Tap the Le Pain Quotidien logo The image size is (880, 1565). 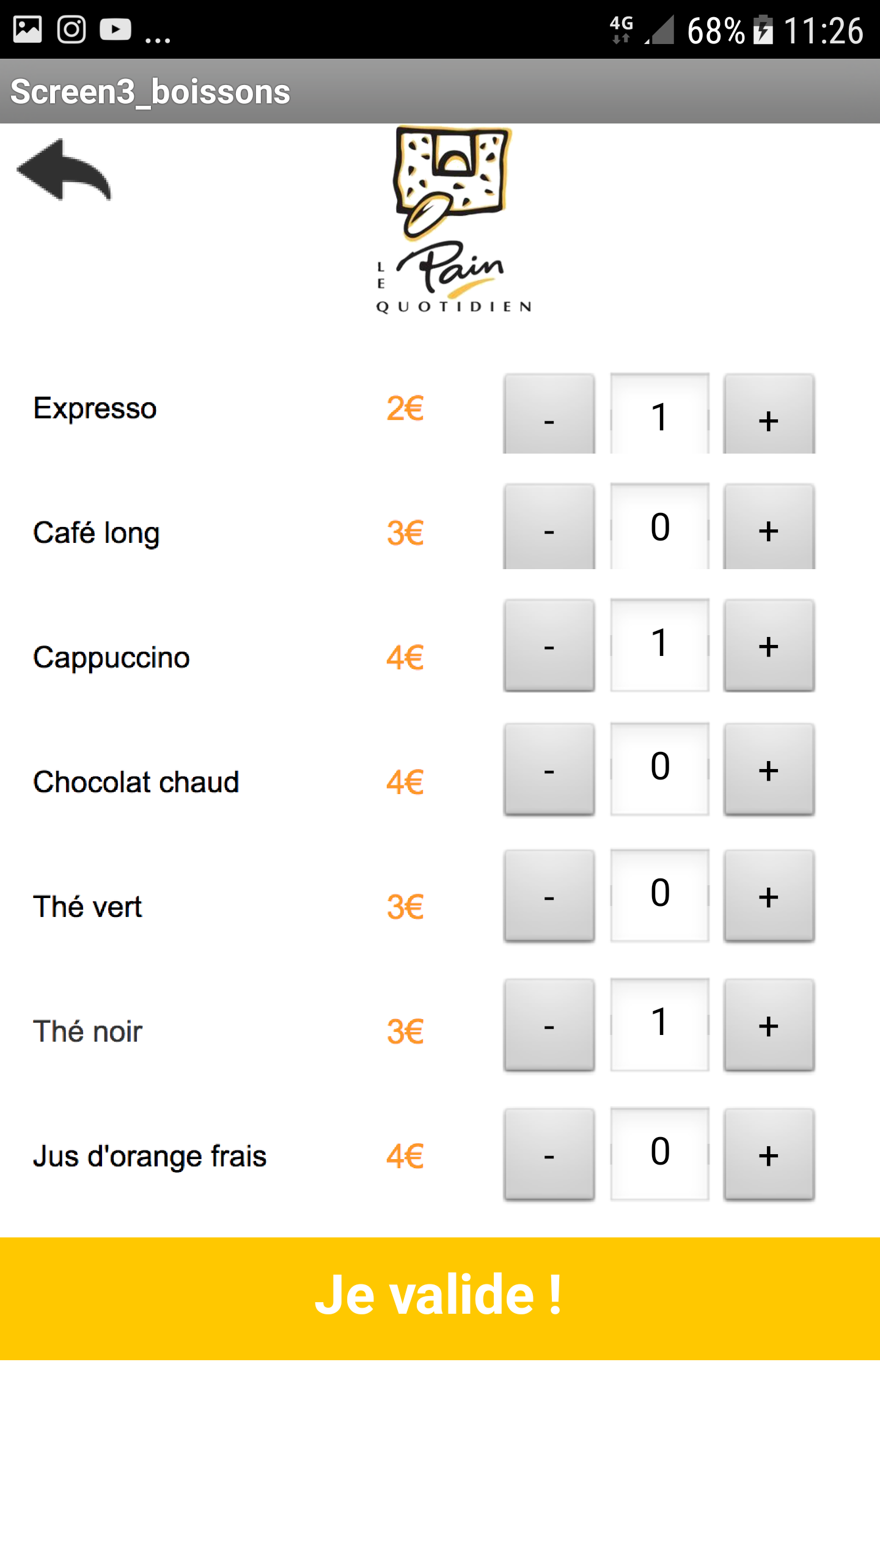[x=453, y=220]
